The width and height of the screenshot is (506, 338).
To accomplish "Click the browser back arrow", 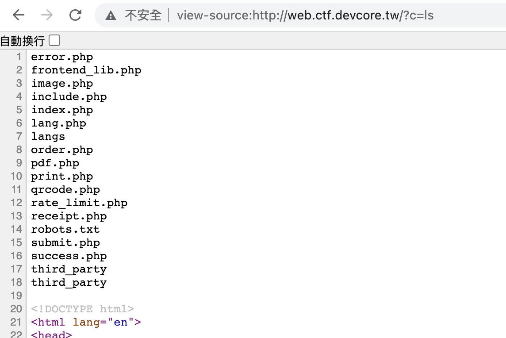I will point(19,15).
